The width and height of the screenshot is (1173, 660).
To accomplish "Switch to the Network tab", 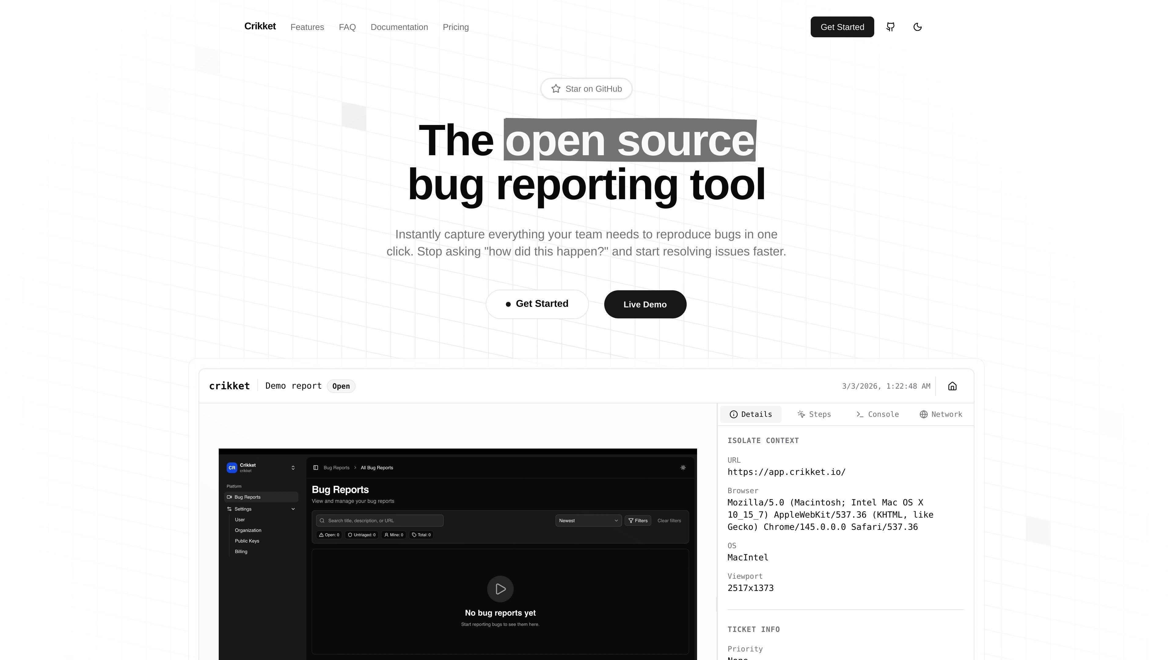I will pos(941,415).
